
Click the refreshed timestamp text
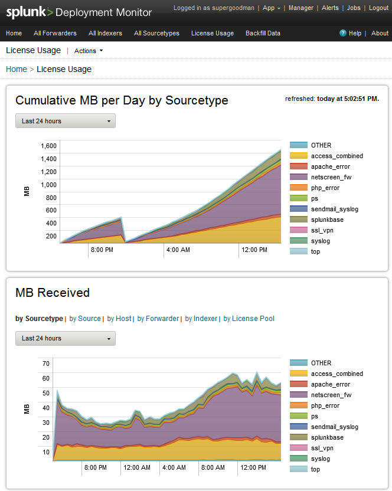point(332,99)
